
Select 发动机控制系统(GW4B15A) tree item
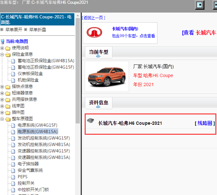click(x=44, y=144)
